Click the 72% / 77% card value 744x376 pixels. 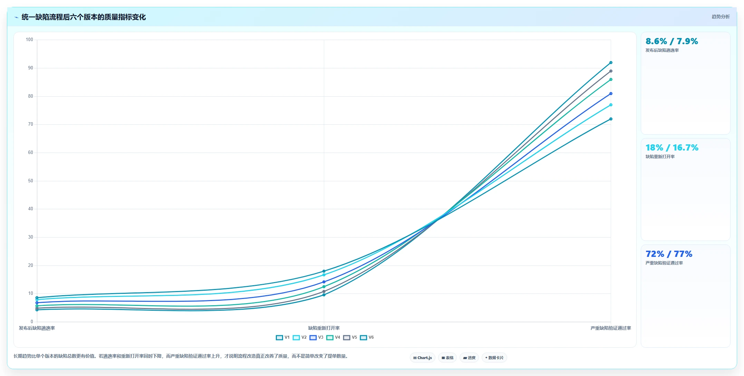tap(669, 254)
